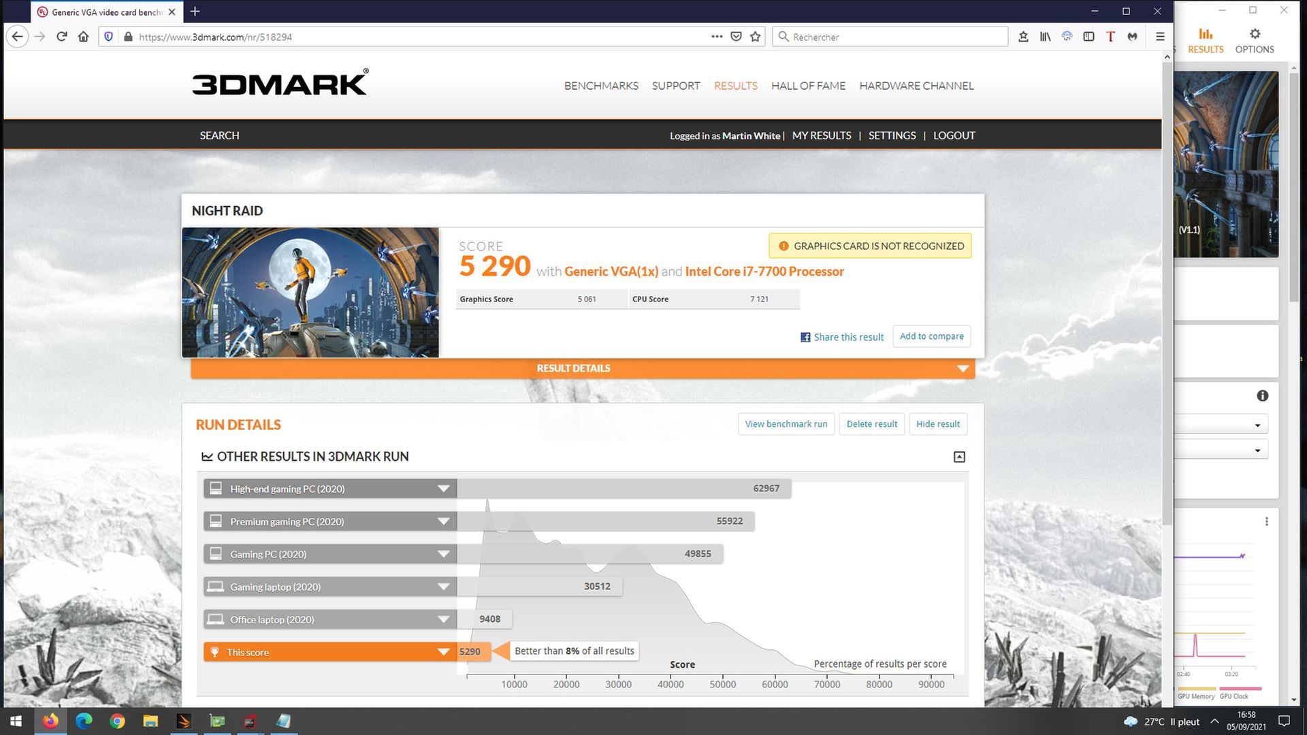
Task: Toggle Firefox sidebar view icon
Action: [1088, 37]
